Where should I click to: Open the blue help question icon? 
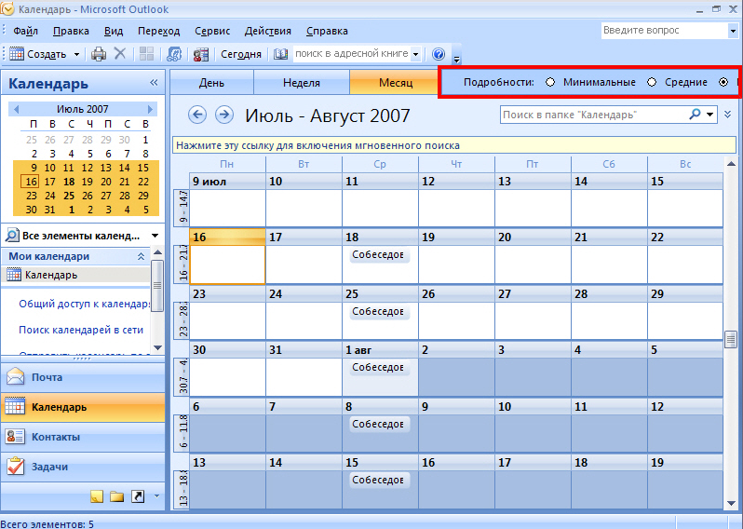click(x=439, y=54)
